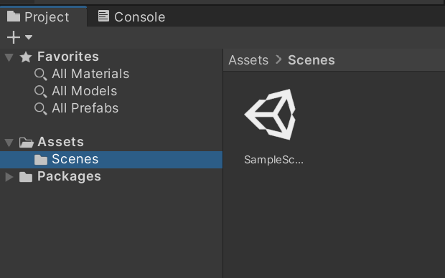The width and height of the screenshot is (445, 278).
Task: Go to Assets in the breadcrumb path
Action: 248,60
